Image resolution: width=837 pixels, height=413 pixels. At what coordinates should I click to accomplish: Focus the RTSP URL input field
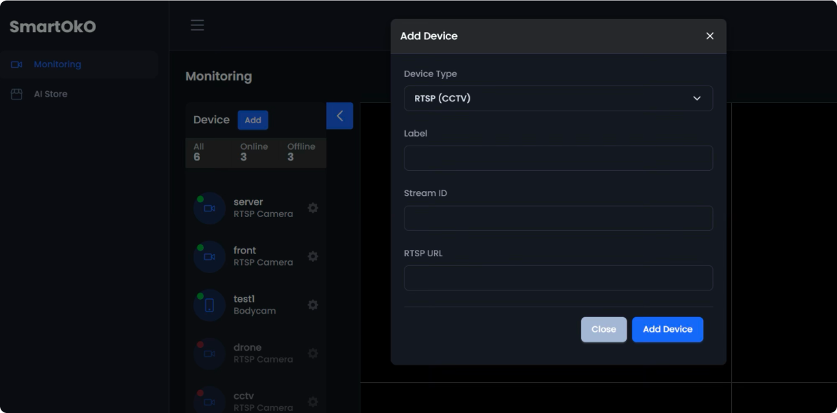[x=559, y=278]
